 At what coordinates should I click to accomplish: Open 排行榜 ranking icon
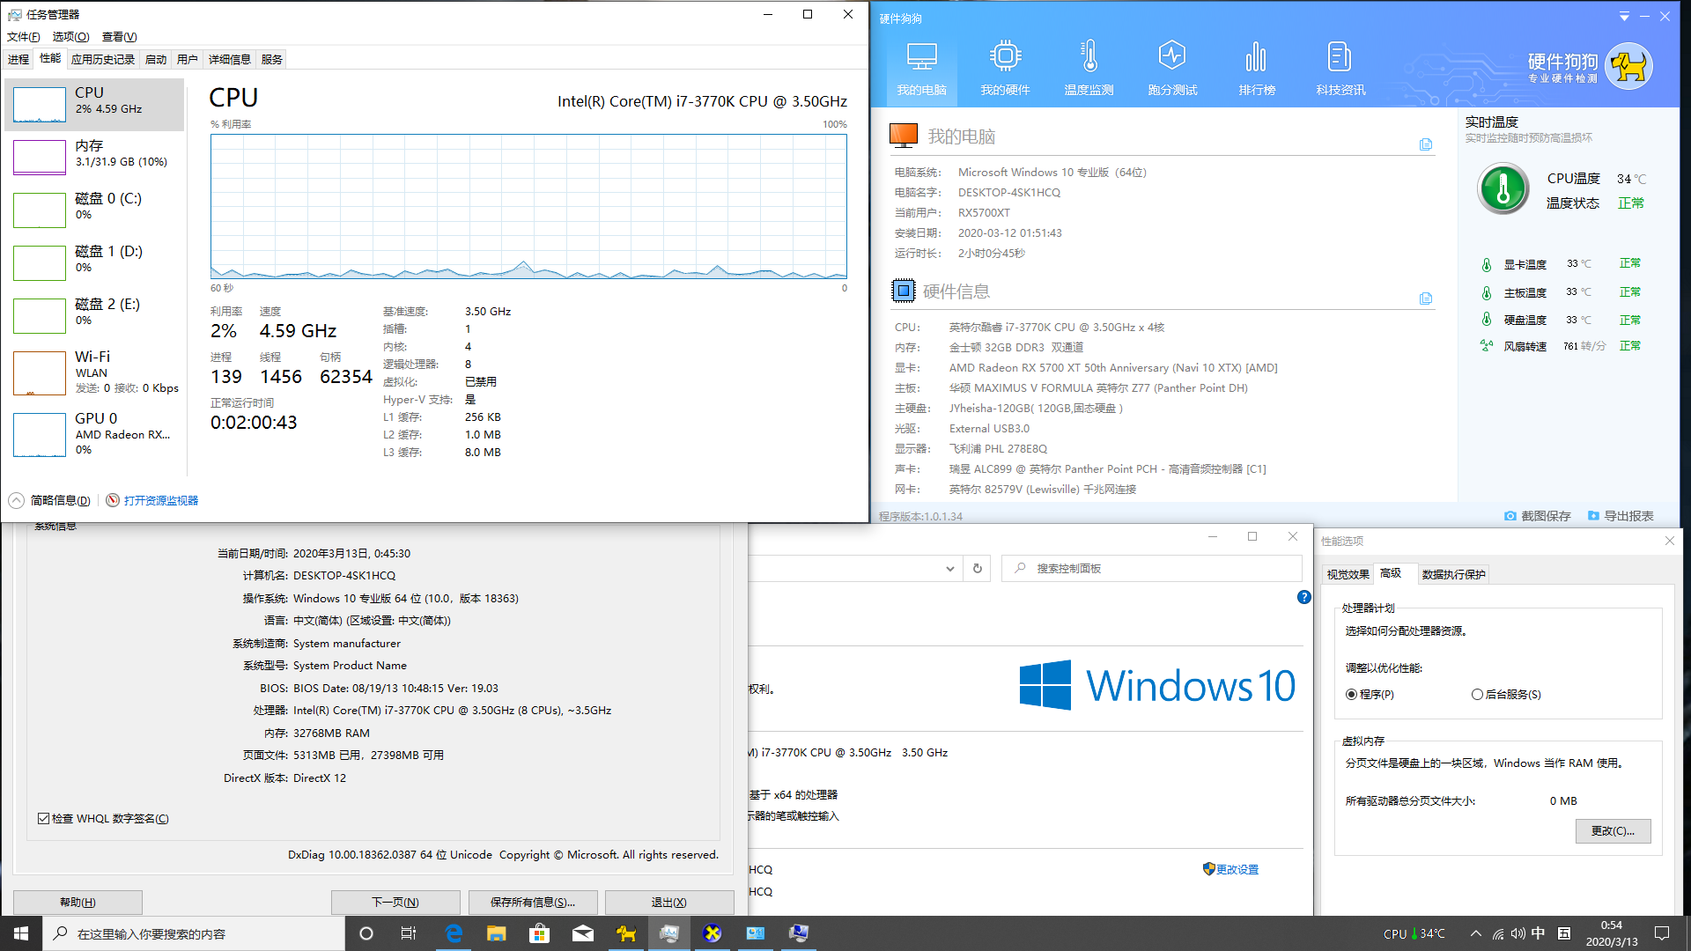[x=1257, y=69]
